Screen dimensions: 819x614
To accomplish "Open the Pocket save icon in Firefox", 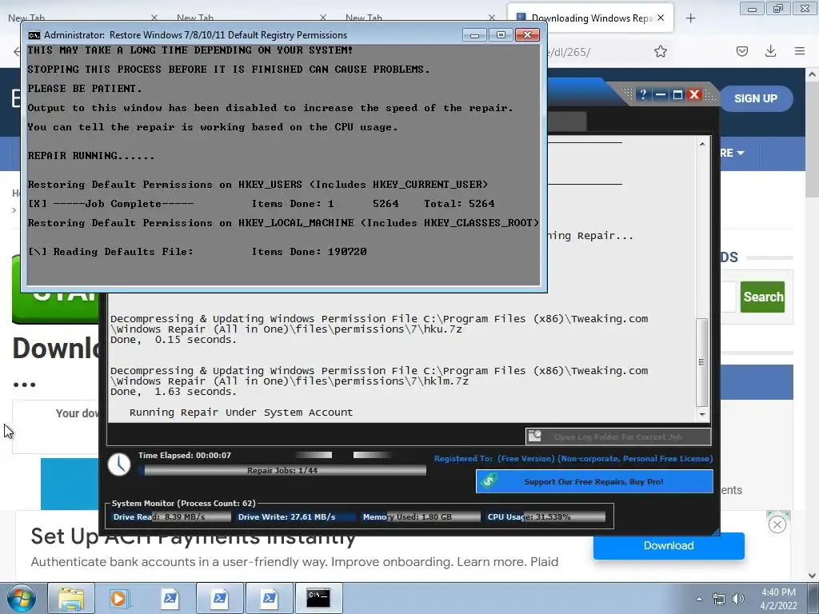I will click(742, 51).
